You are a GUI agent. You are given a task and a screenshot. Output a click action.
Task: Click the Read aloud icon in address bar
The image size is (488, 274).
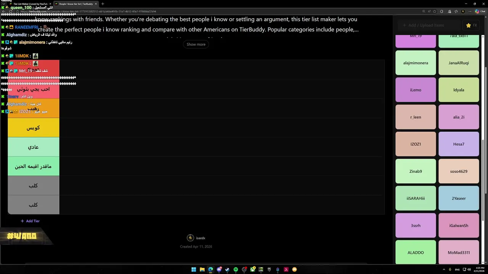(429, 11)
